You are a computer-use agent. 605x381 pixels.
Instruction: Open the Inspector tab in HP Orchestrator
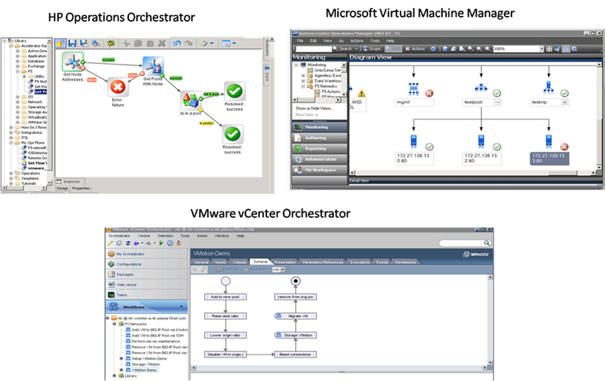click(x=69, y=182)
